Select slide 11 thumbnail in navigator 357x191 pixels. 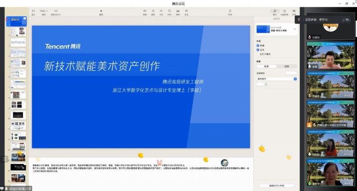pyautogui.click(x=18, y=126)
